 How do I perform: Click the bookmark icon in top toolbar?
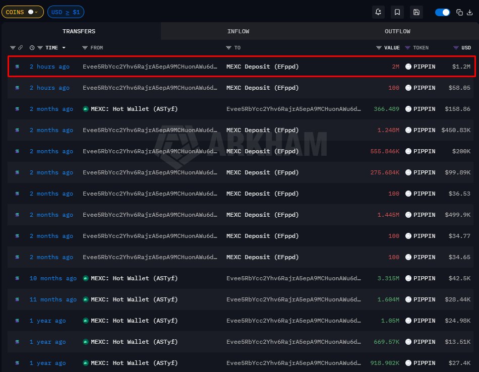(x=397, y=12)
